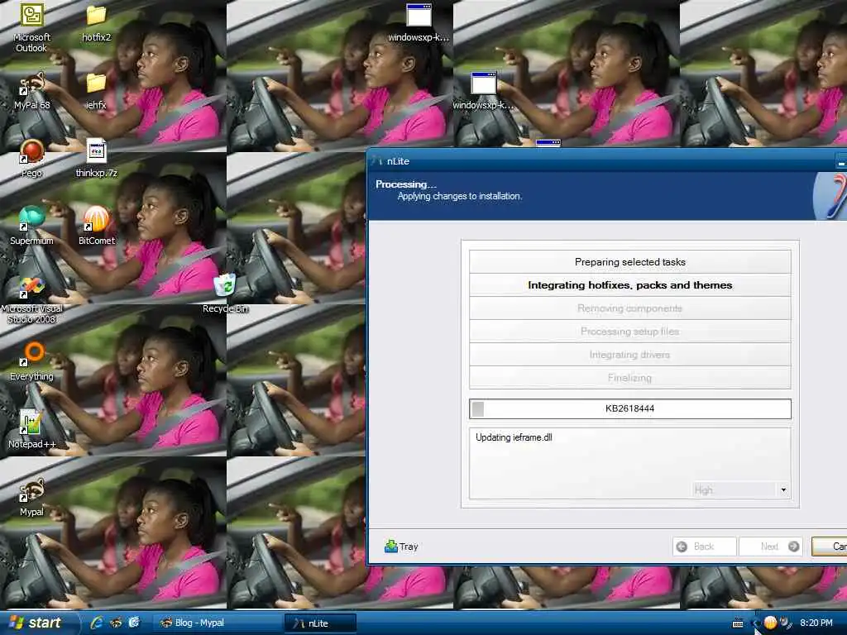Click the Updating ieframe.dll log text
Screen dimensions: 847x635
(x=514, y=437)
